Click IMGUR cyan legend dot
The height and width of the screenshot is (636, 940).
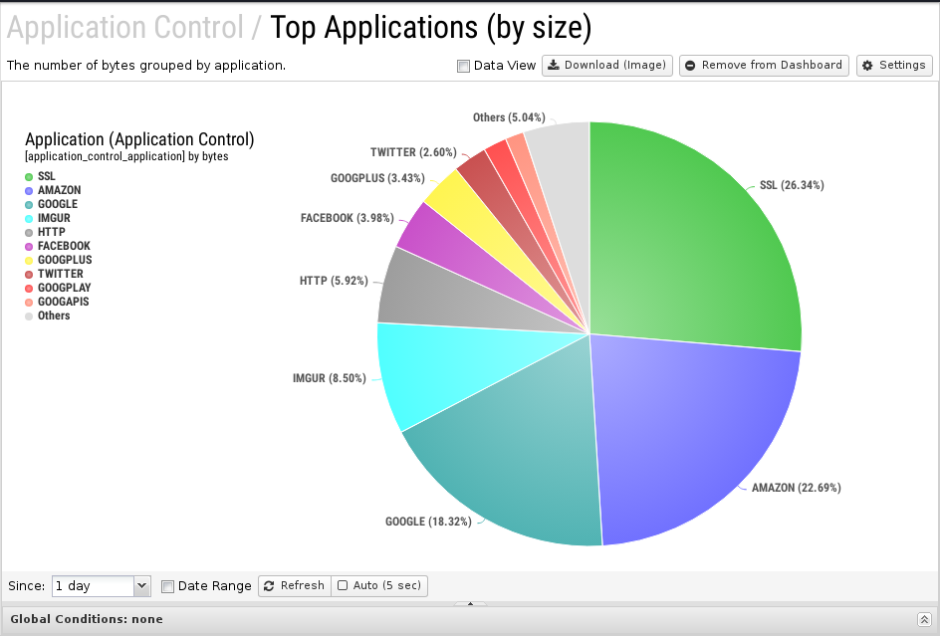pos(29,219)
